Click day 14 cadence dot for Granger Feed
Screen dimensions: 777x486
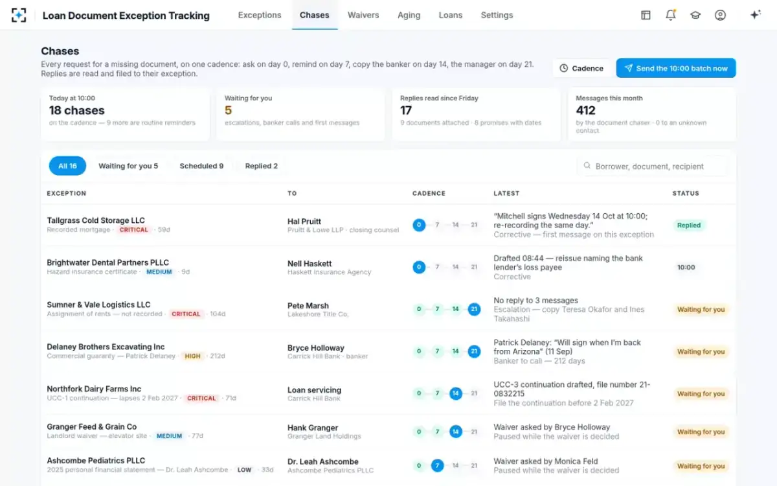pos(456,432)
